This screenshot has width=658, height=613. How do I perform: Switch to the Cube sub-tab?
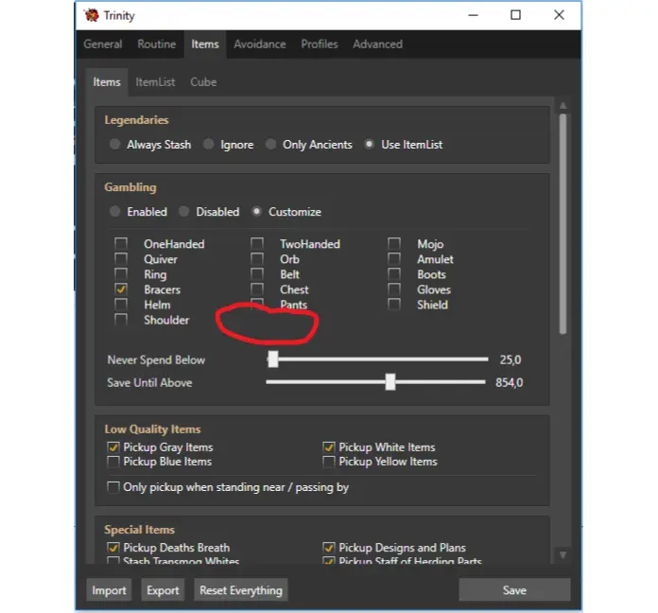coord(203,82)
